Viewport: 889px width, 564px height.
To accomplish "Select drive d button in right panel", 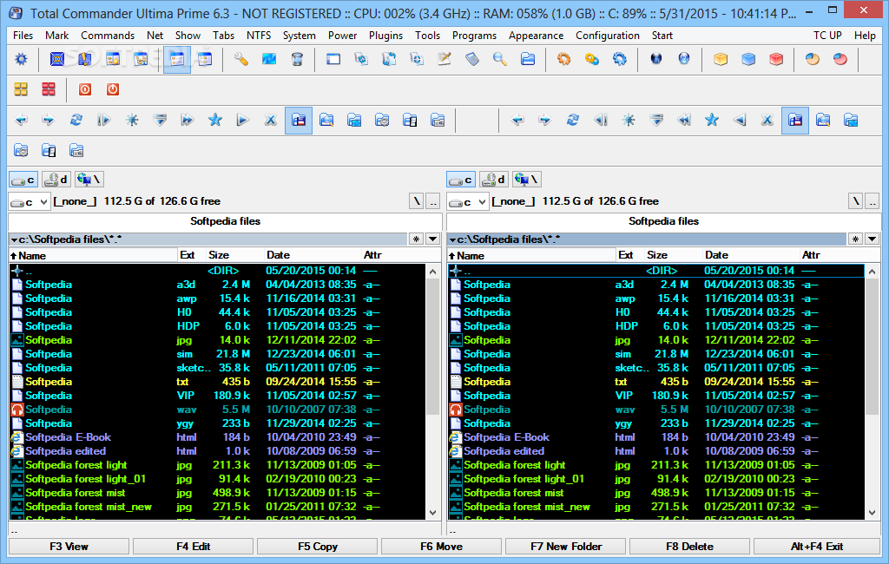I will (494, 180).
